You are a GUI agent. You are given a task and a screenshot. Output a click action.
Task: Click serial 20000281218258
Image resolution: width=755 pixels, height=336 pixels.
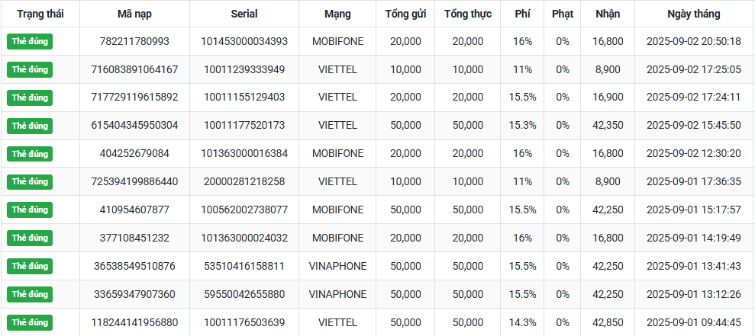244,181
